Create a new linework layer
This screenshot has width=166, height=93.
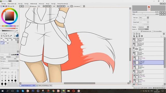coord(137,34)
